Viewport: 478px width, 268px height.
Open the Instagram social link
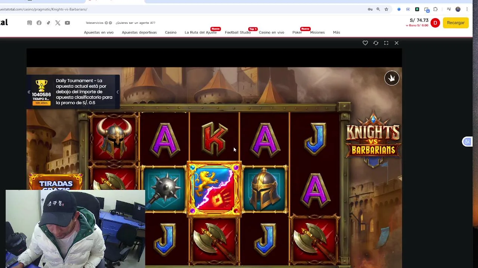[x=30, y=23]
